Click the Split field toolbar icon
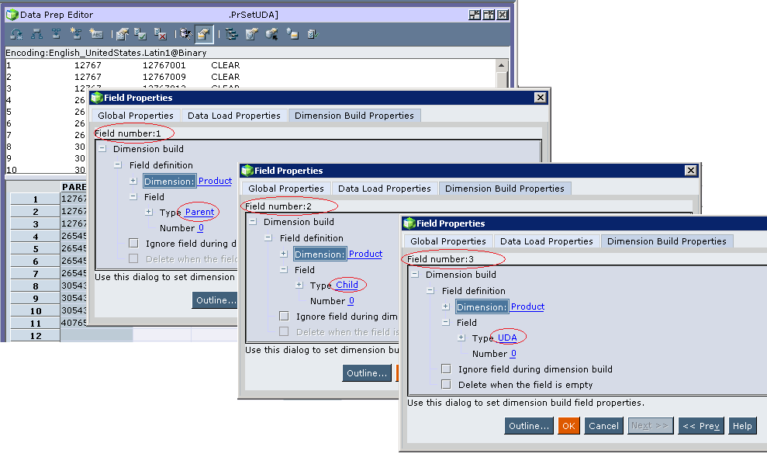This screenshot has height=457, width=767. pos(36,34)
